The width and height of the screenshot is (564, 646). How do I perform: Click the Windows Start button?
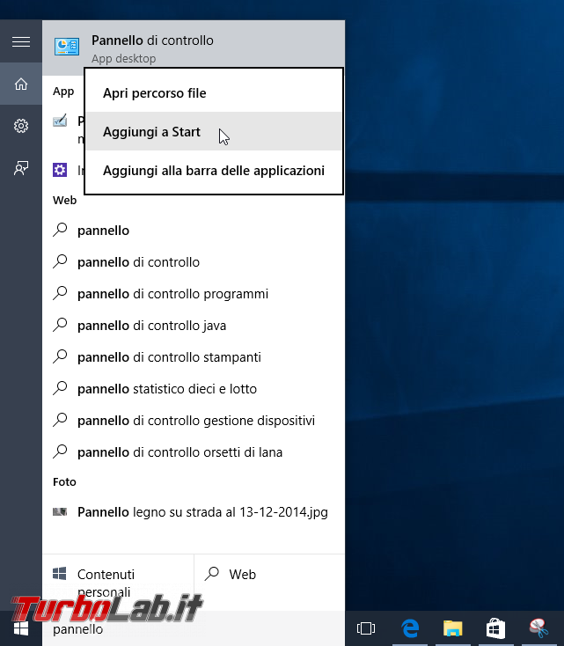pos(20,628)
